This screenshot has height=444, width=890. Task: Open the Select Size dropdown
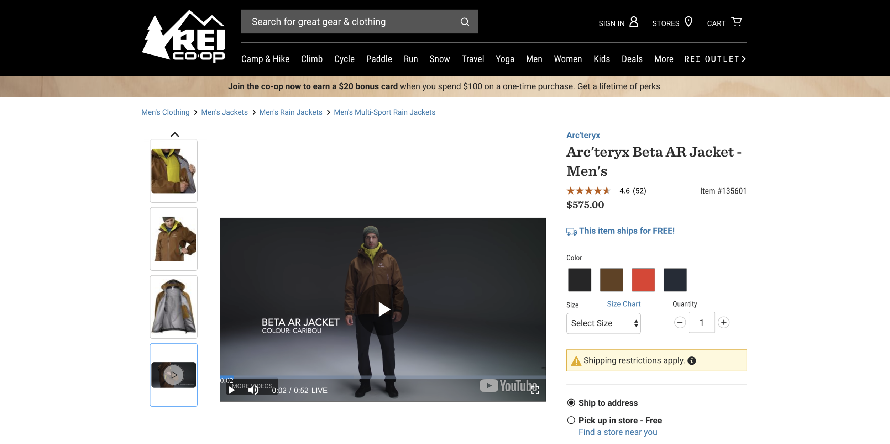[603, 323]
